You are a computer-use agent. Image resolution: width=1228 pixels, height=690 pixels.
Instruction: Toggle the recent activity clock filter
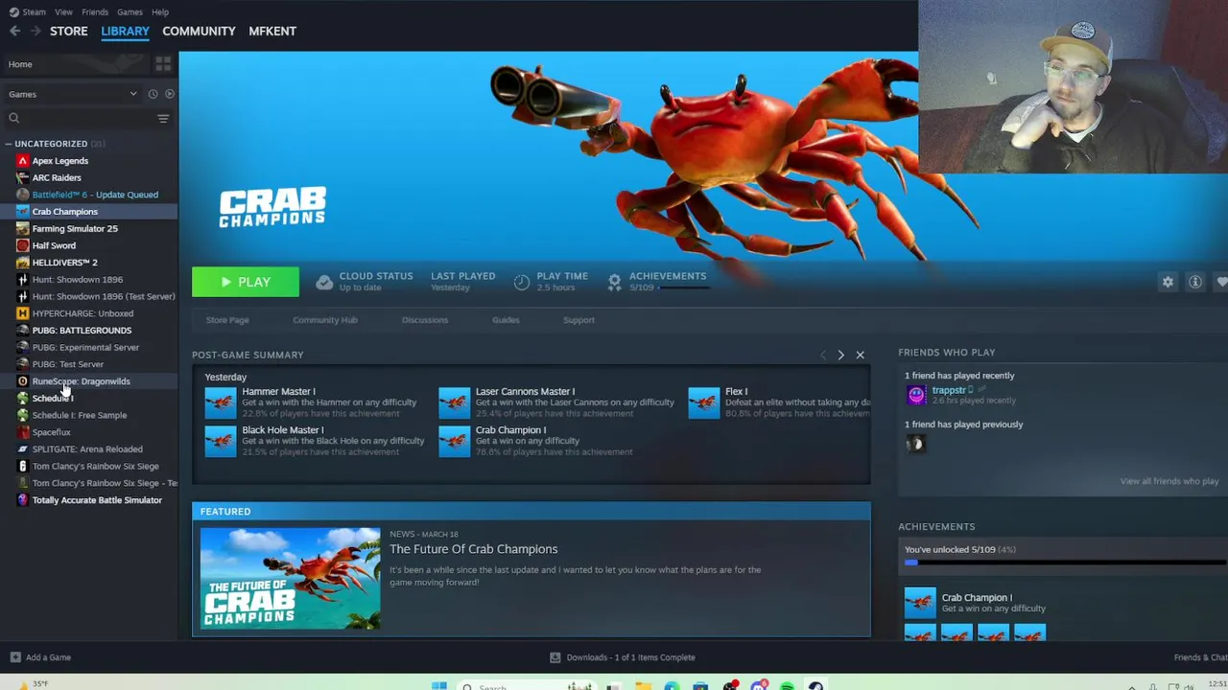(153, 94)
